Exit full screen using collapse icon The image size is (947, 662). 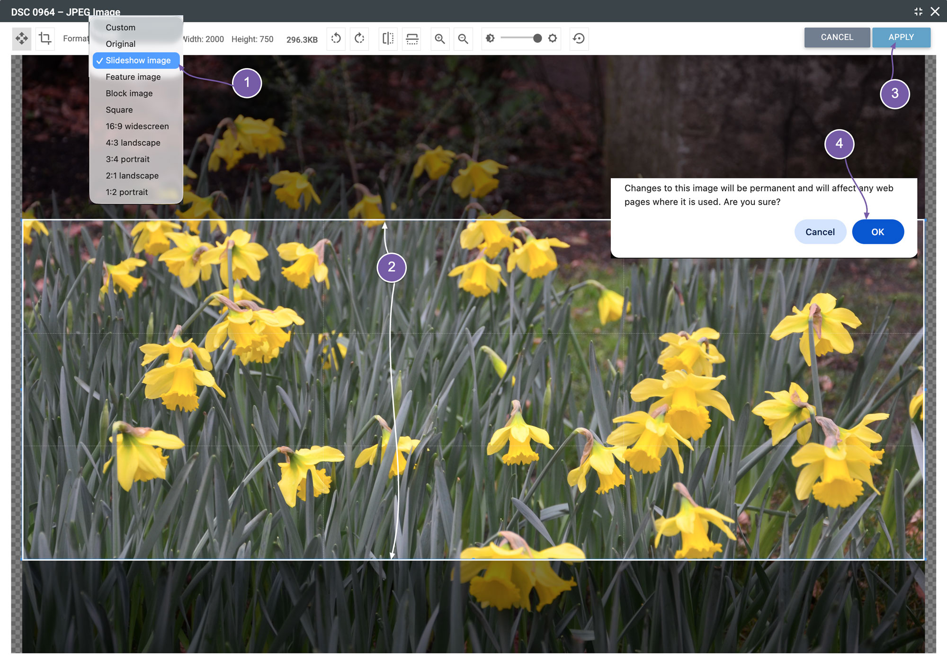click(x=918, y=11)
